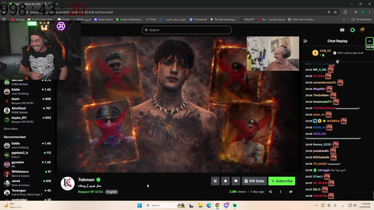Open Chrome profile avatar button
374x210 pixels.
(363, 12)
